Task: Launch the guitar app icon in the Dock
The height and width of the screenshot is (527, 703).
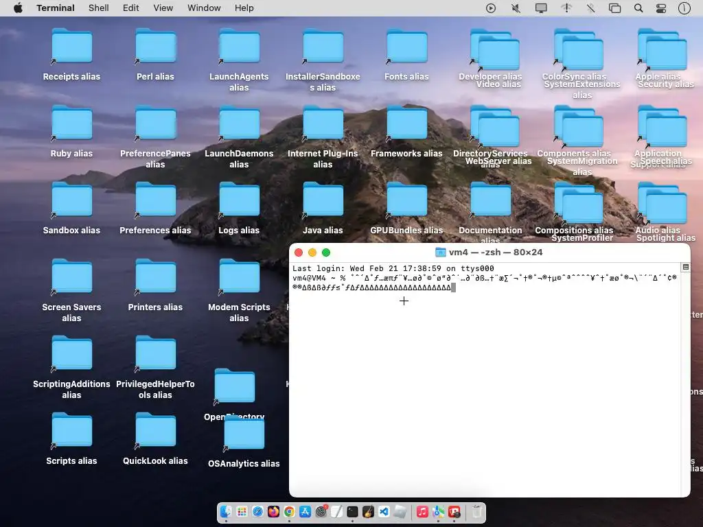Action: point(368,511)
